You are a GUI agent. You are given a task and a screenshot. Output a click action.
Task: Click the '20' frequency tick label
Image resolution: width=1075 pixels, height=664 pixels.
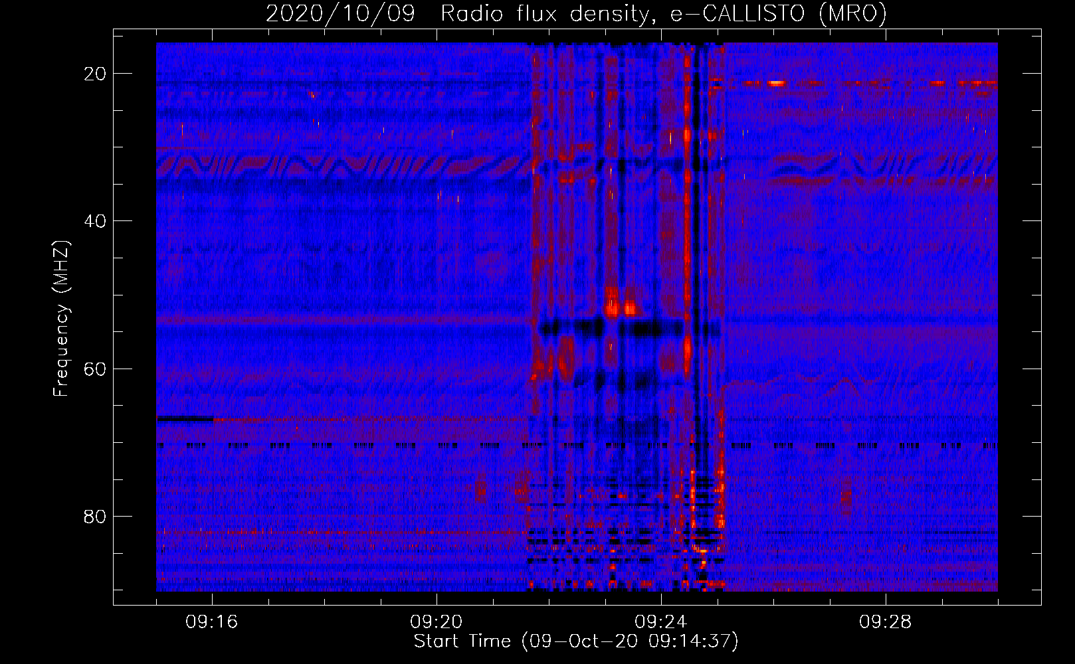[95, 74]
